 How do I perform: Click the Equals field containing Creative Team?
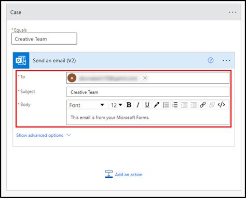coord(44,39)
